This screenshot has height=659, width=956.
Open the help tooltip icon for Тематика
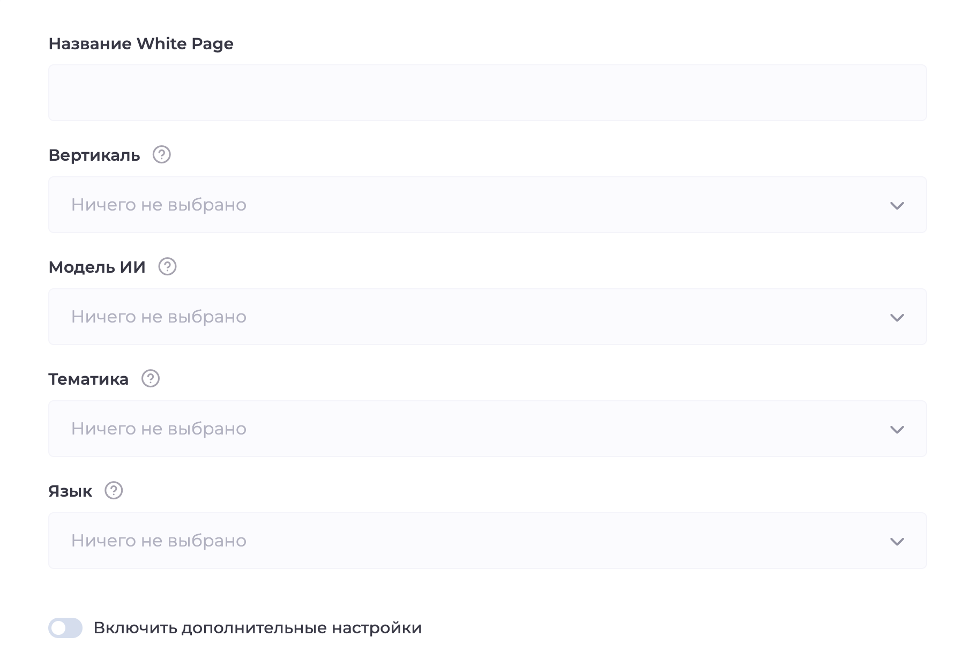click(x=151, y=379)
